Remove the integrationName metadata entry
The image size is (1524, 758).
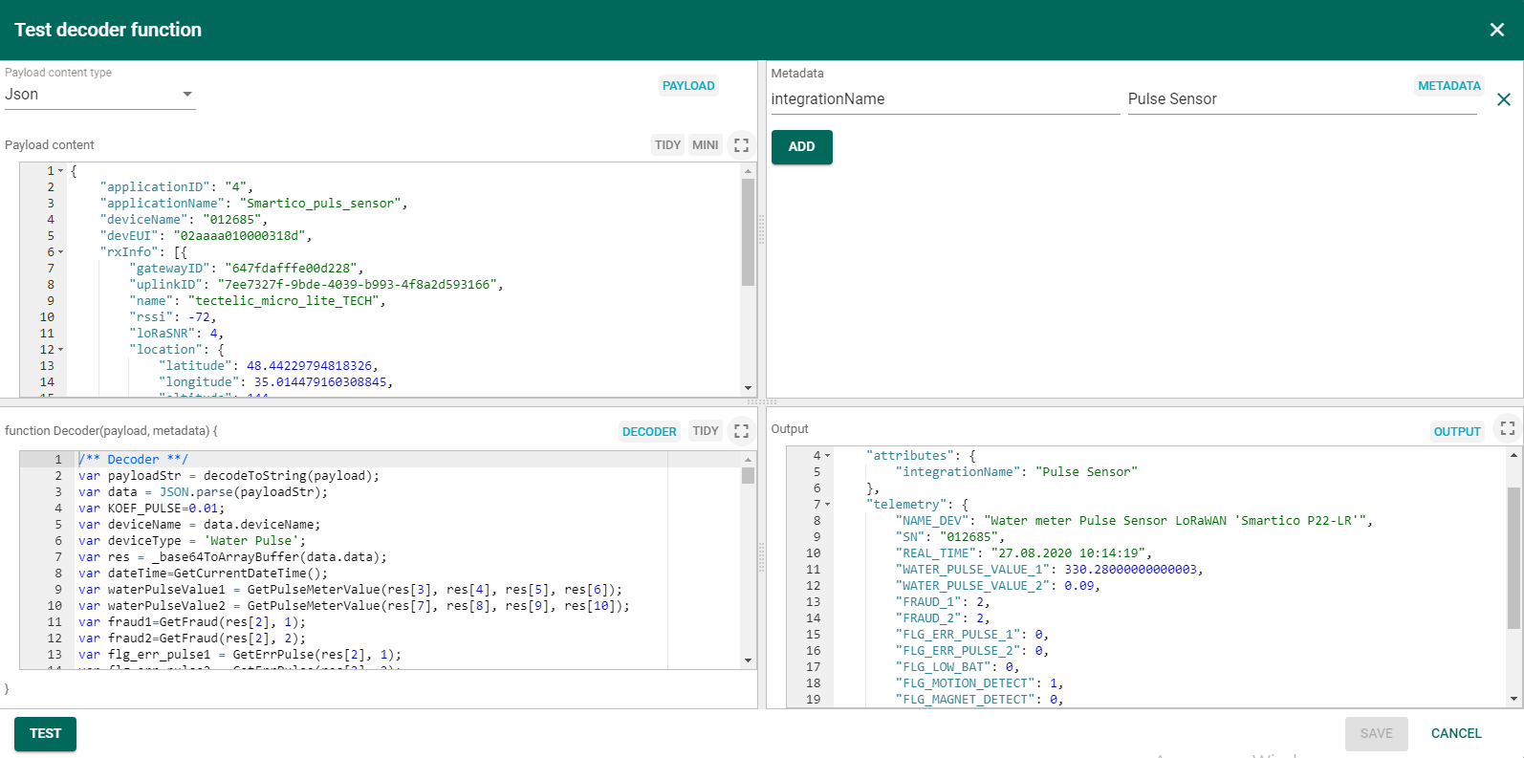click(1503, 99)
